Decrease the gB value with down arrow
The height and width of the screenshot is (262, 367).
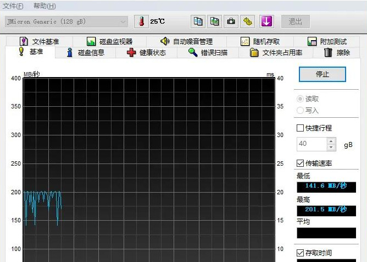tap(331, 148)
